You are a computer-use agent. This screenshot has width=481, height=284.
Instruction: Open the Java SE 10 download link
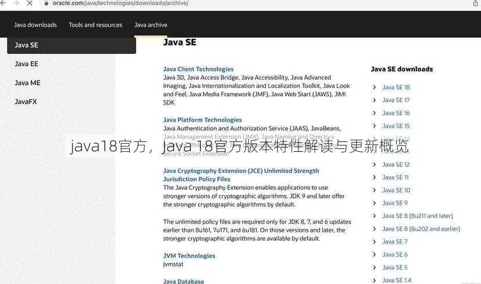coord(396,191)
